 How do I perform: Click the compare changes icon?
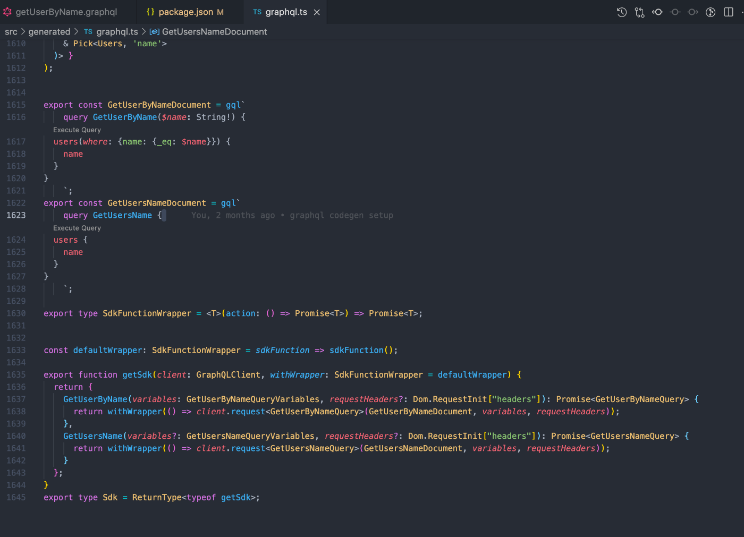(x=639, y=12)
